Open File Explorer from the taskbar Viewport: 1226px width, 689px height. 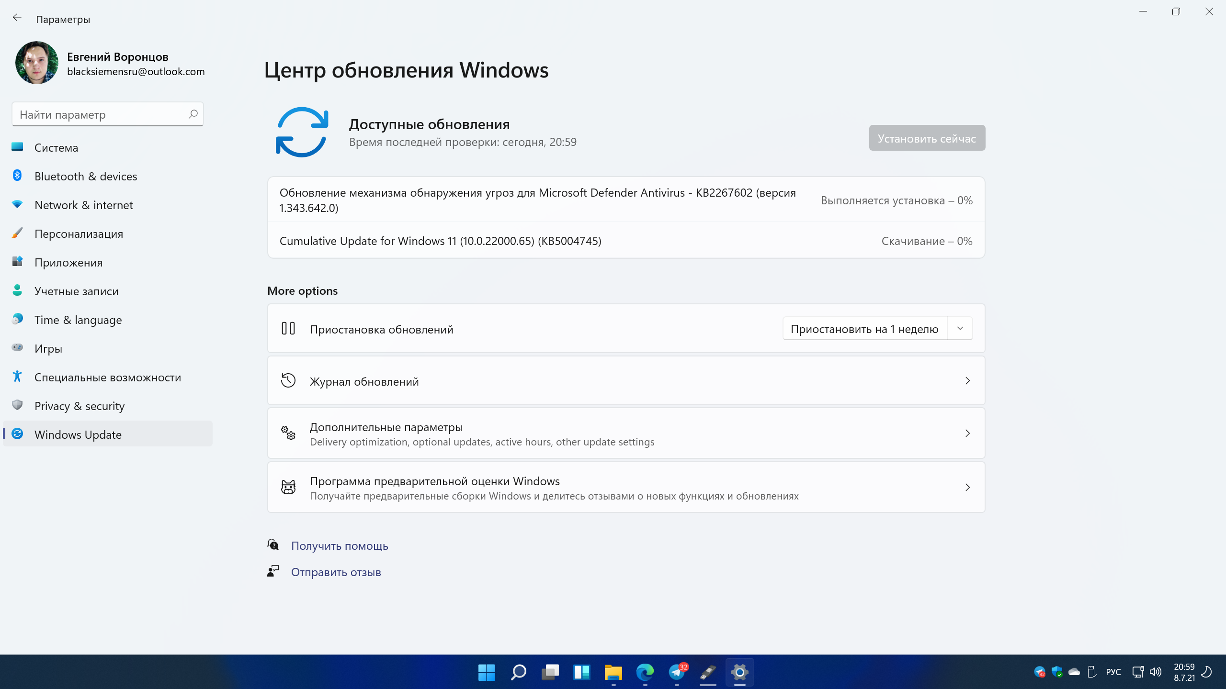[613, 672]
